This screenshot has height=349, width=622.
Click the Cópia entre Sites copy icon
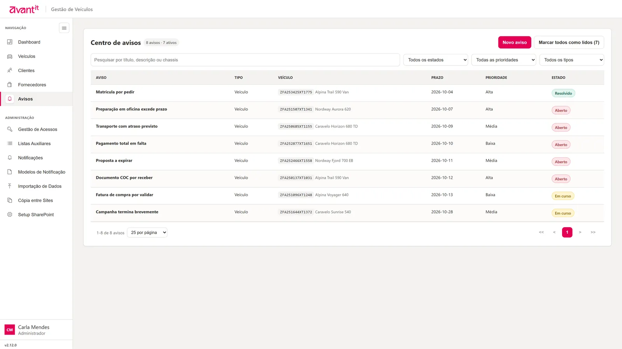point(10,200)
